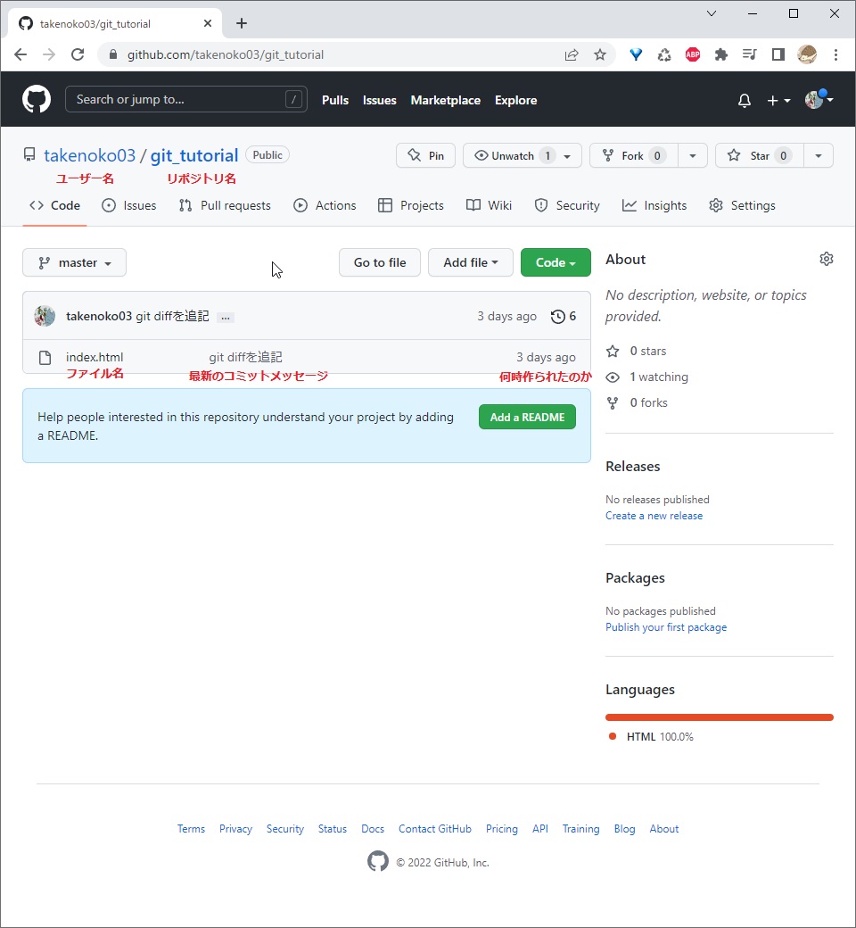
Task: Open the takenoko03 user link
Action: [89, 155]
